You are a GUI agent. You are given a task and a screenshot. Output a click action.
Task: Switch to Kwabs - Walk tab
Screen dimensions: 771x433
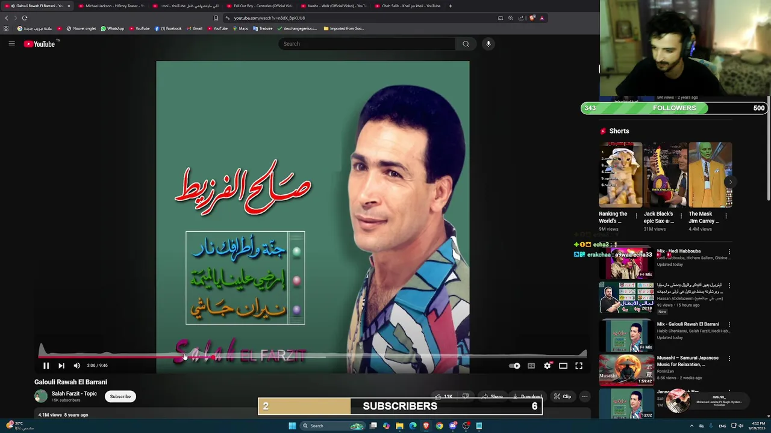[333, 6]
